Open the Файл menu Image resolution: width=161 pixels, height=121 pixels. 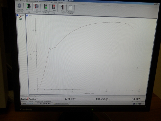click(17, 1)
